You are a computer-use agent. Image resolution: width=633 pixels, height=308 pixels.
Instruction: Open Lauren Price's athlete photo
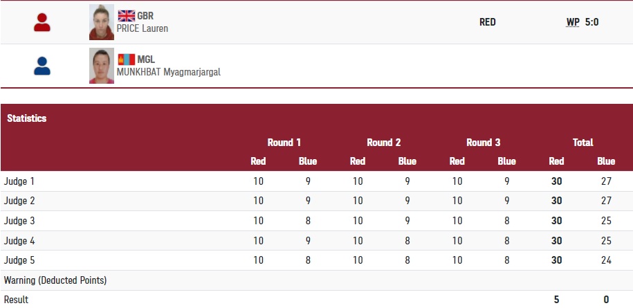[102, 23]
